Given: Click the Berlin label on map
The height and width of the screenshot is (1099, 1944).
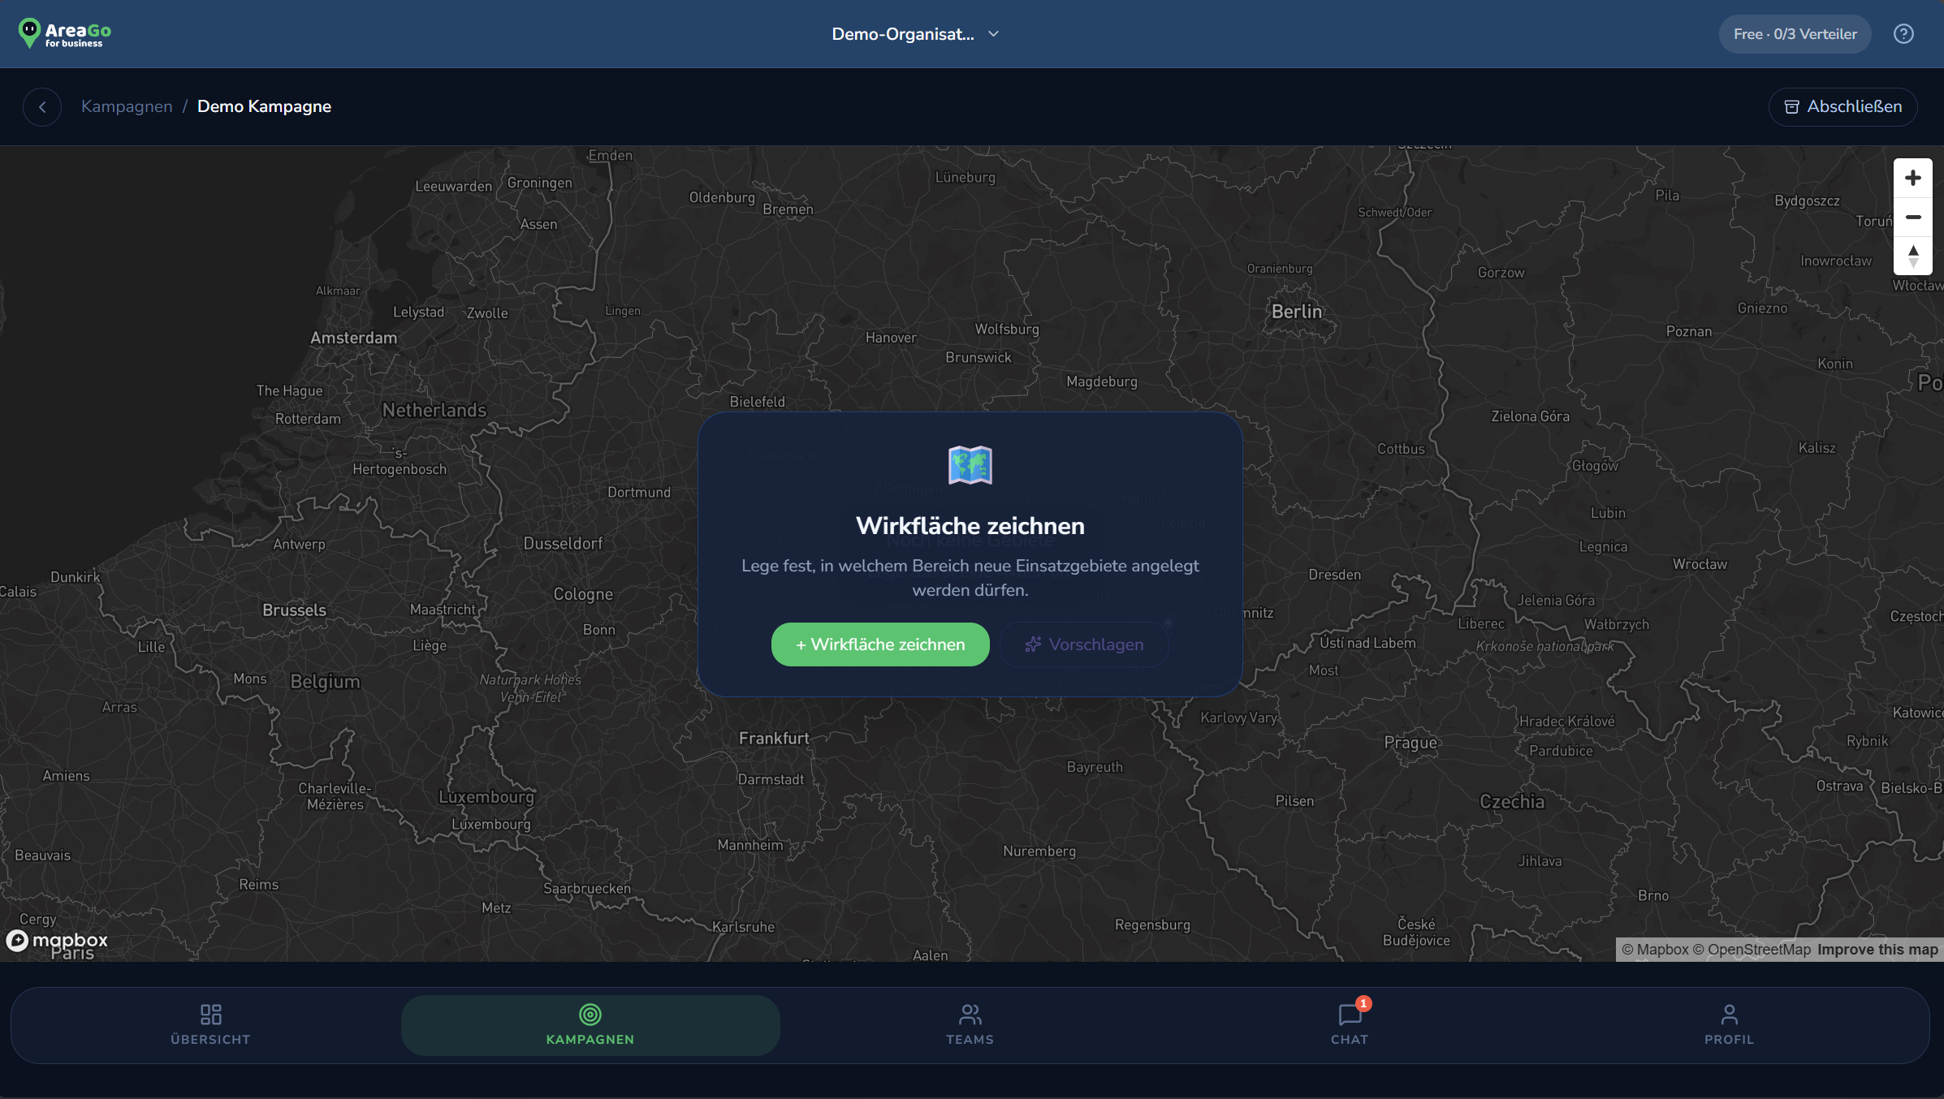Looking at the screenshot, I should click(x=1297, y=312).
